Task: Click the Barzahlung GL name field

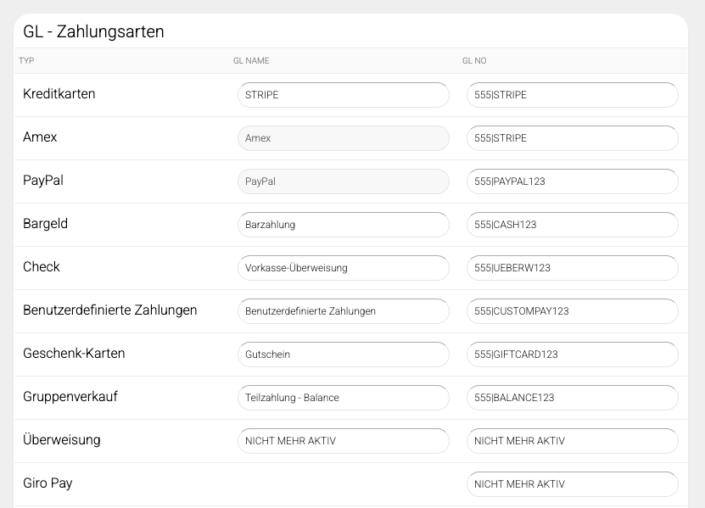Action: pyautogui.click(x=343, y=225)
